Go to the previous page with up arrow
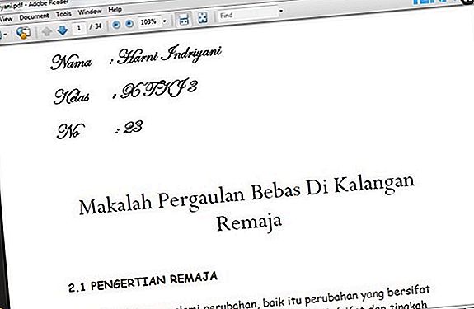 point(46,31)
